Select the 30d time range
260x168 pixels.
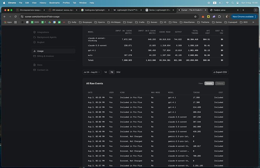(x=118, y=72)
